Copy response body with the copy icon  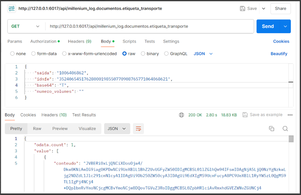271,129
